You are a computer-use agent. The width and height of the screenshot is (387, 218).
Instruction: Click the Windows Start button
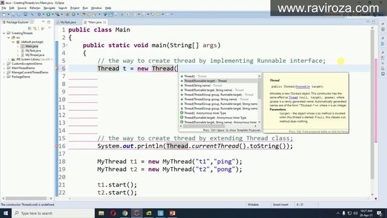pyautogui.click(x=5, y=213)
